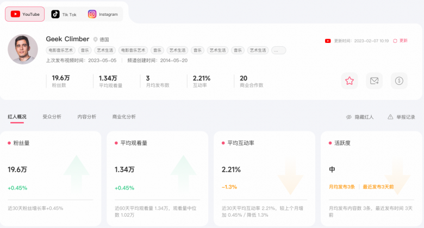This screenshot has width=424, height=228.
Task: Open the 受众分析 tab
Action: (52, 117)
